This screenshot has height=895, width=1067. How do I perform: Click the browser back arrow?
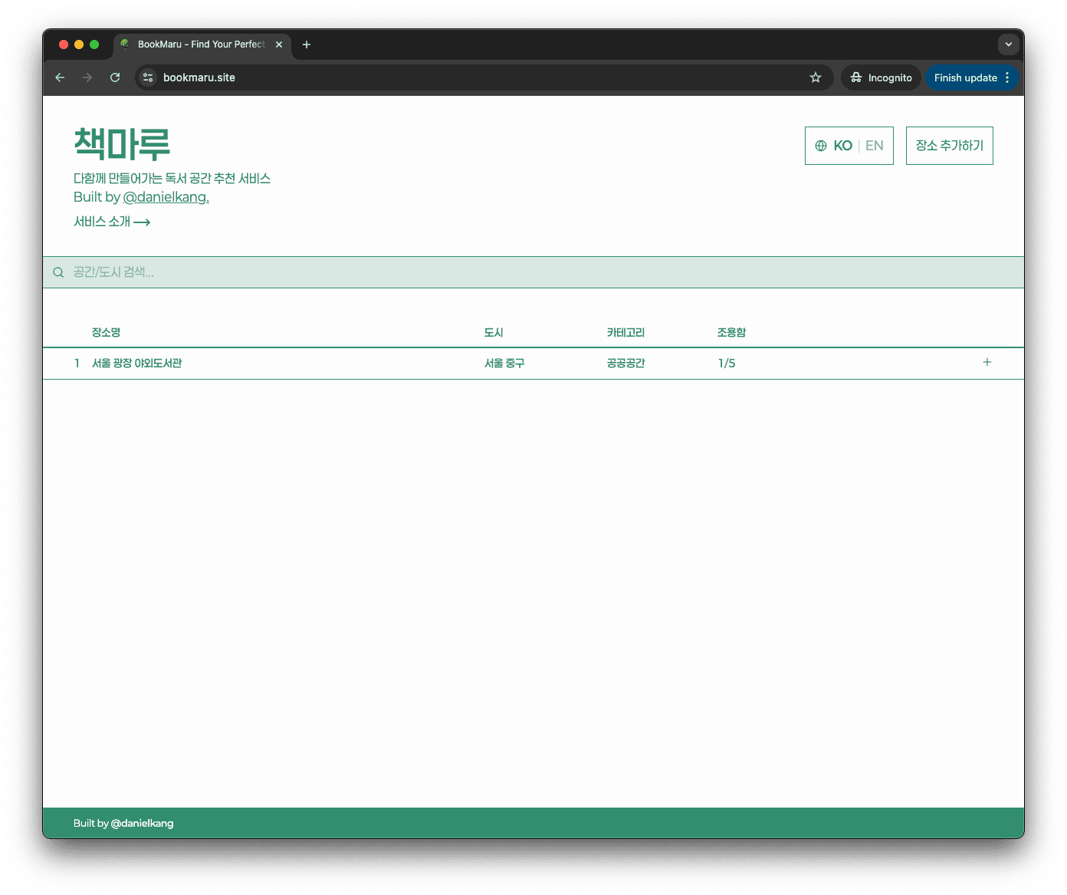[60, 77]
